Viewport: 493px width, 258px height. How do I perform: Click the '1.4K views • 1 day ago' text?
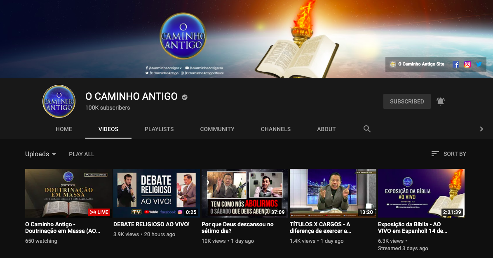pyautogui.click(x=317, y=241)
